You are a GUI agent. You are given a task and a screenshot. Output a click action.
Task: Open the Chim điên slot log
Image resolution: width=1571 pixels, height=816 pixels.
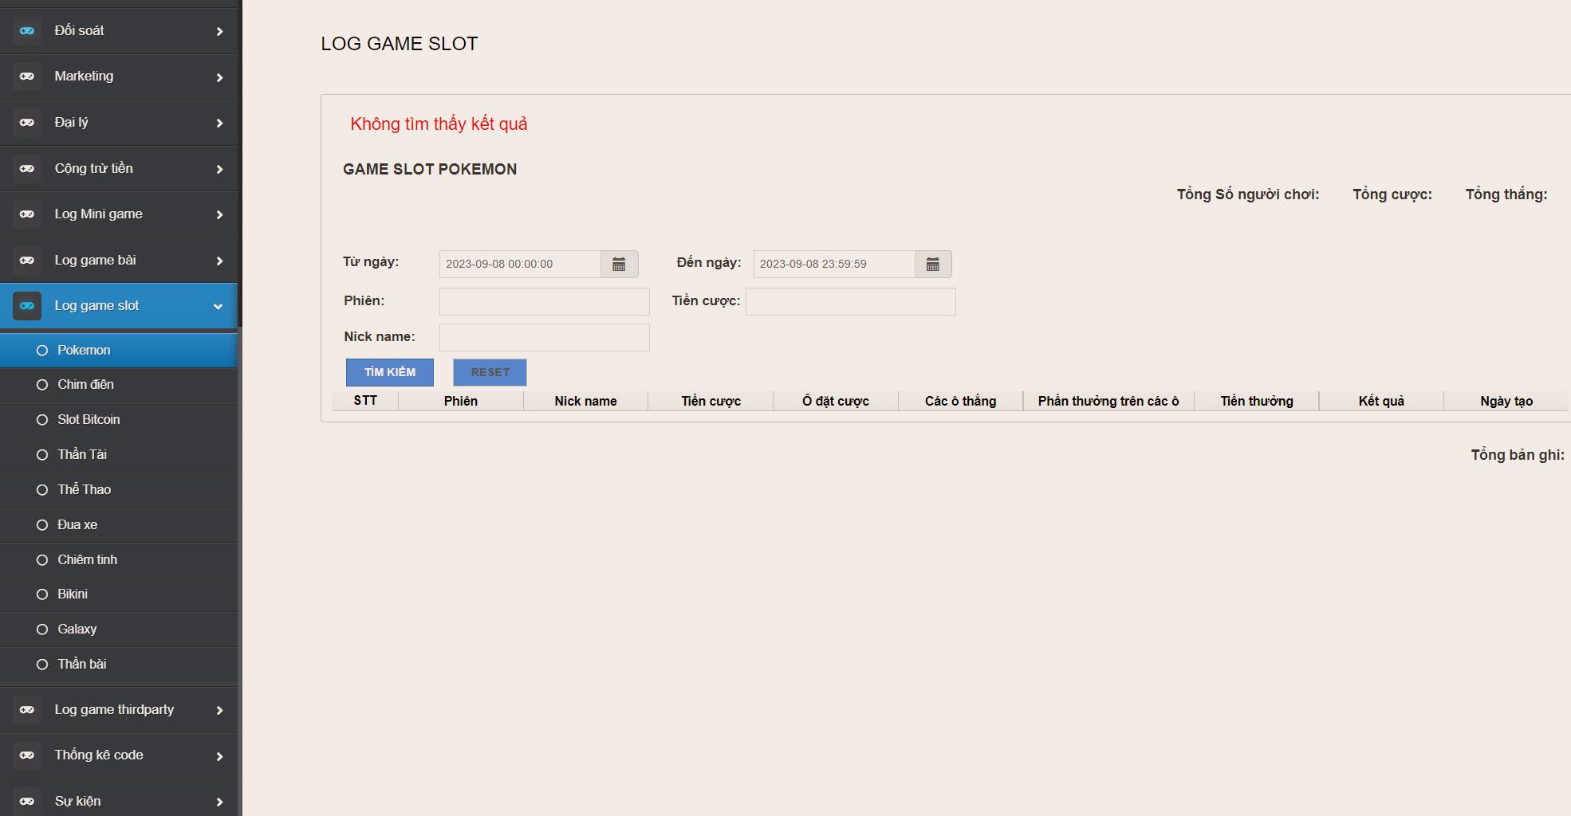click(x=119, y=385)
